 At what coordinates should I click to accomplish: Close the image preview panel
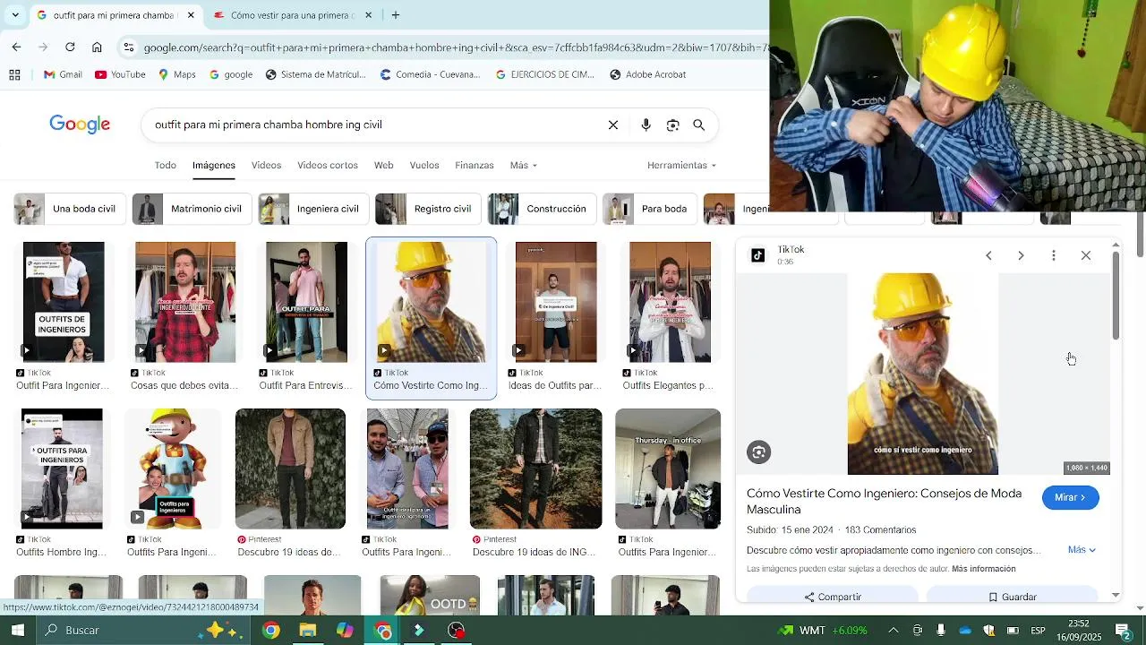(1086, 255)
